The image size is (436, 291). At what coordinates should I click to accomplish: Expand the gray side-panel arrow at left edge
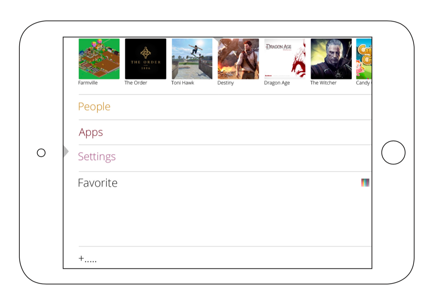point(66,152)
